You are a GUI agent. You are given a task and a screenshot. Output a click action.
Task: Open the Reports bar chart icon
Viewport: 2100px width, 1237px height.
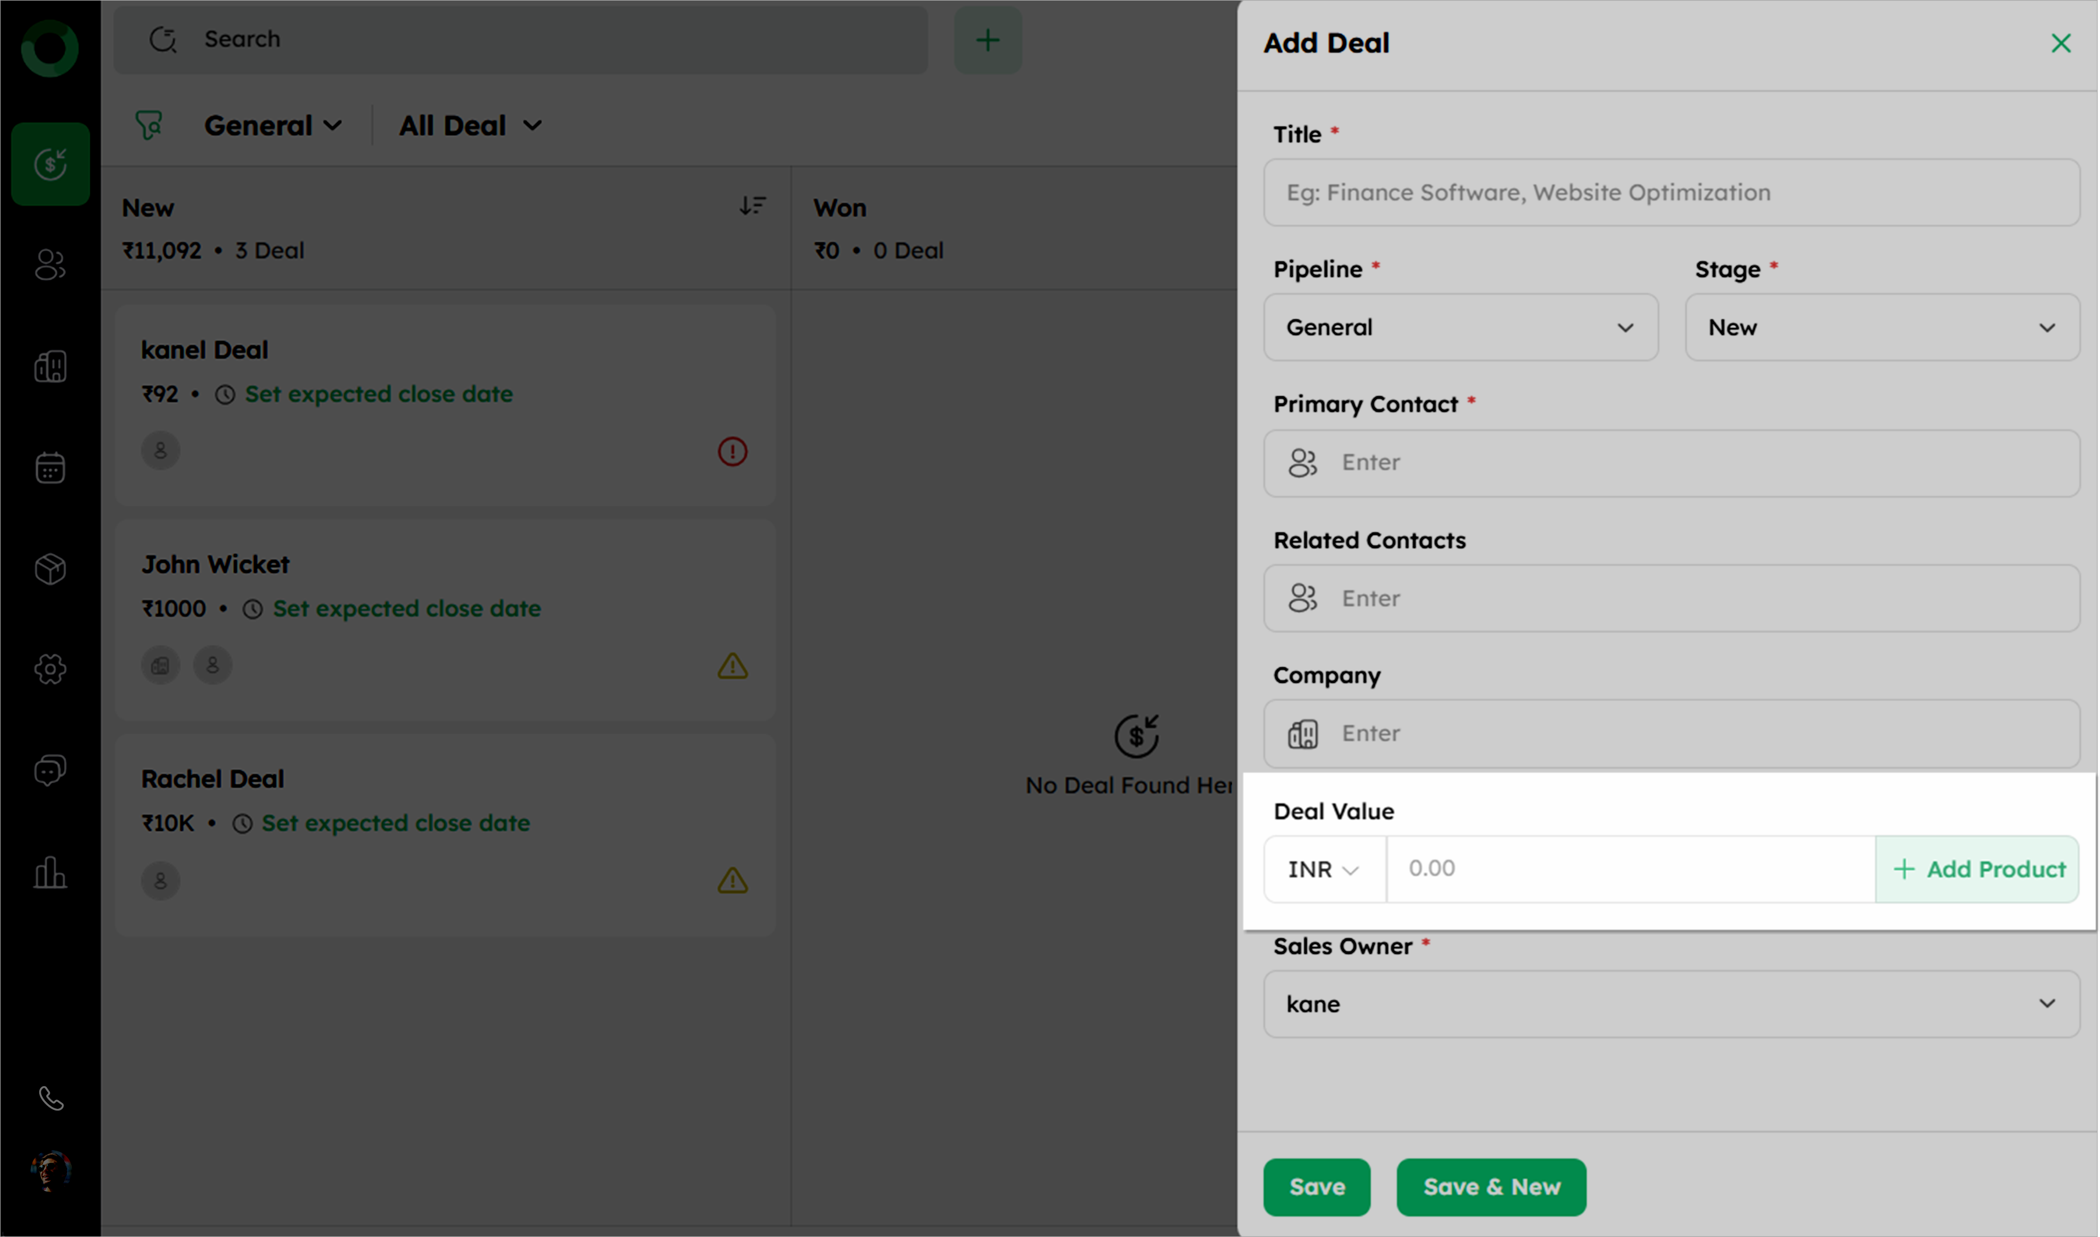pos(50,873)
